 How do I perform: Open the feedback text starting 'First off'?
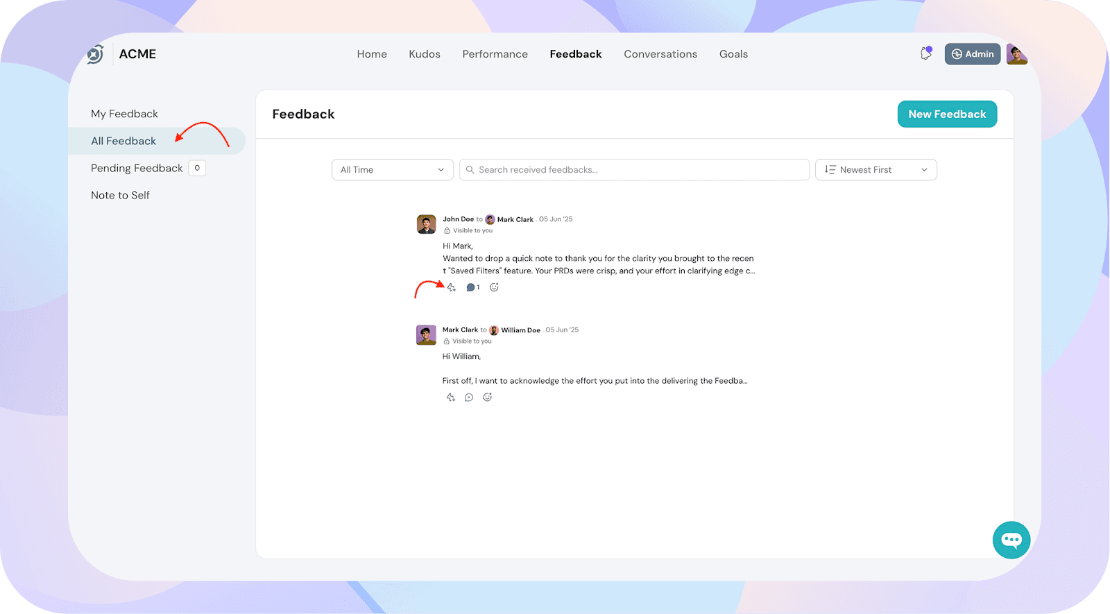(595, 381)
